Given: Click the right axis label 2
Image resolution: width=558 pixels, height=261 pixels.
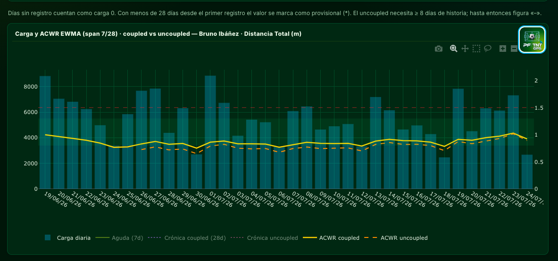Looking at the screenshot, I should pyautogui.click(x=536, y=81).
